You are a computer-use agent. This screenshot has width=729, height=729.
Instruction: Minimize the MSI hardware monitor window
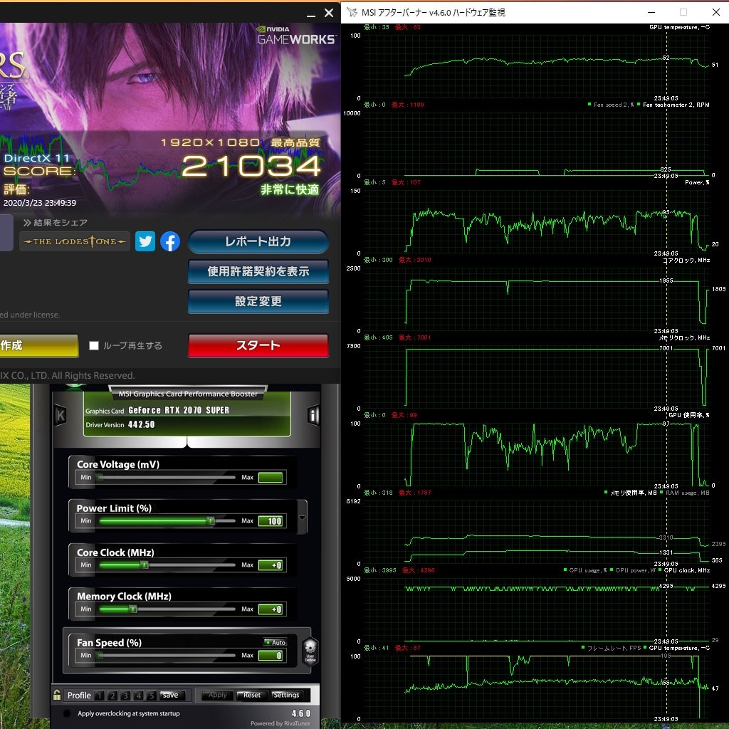651,12
